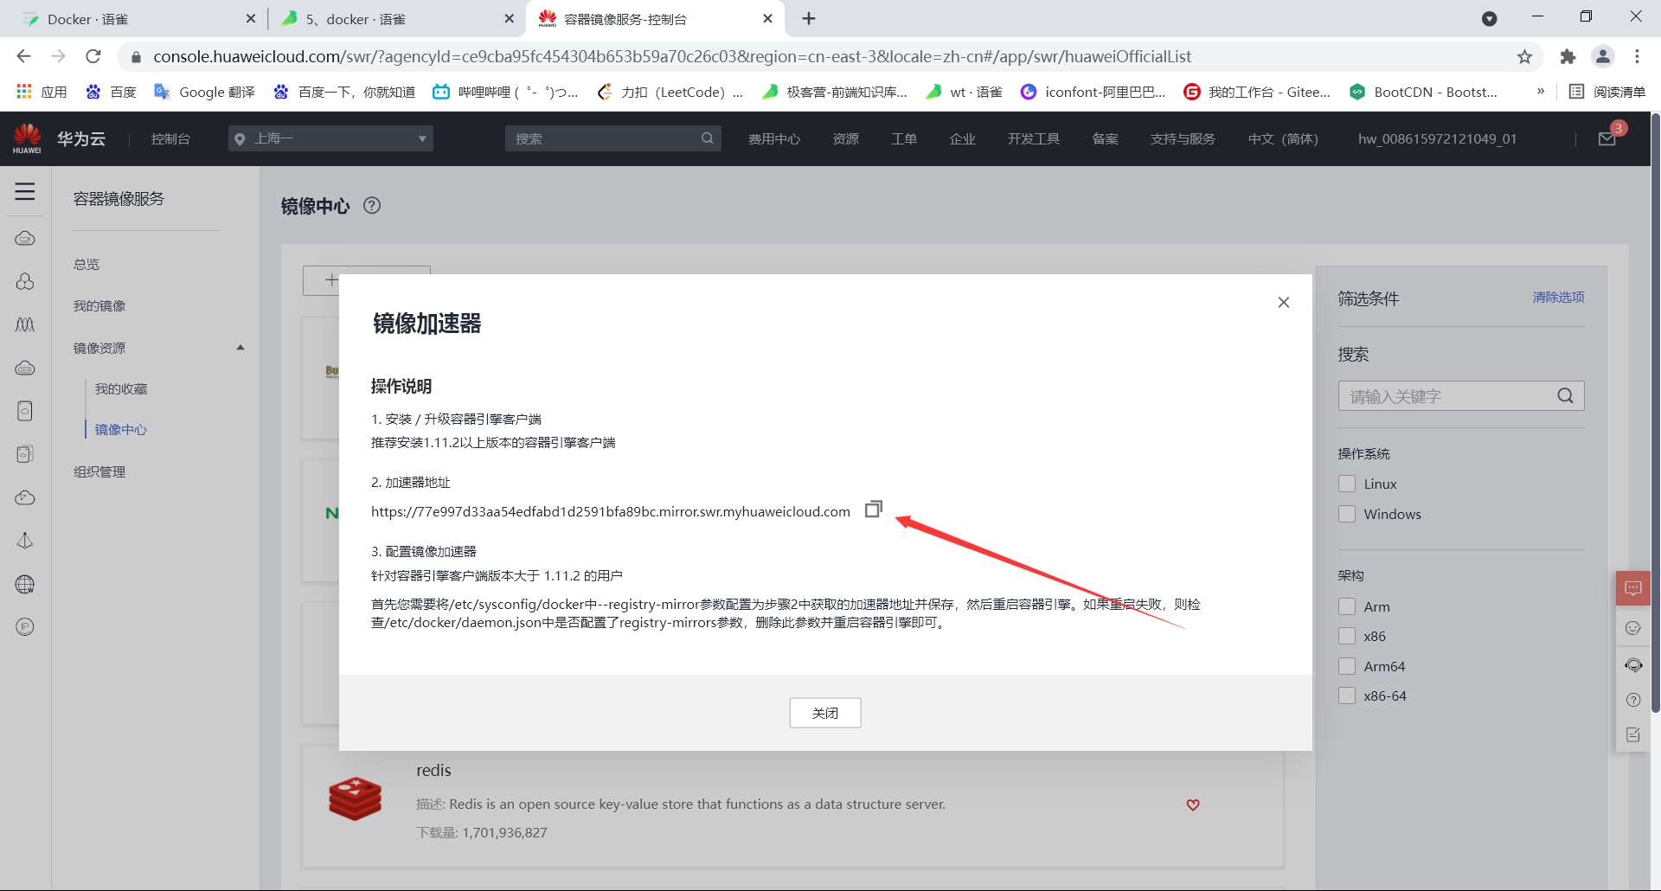The width and height of the screenshot is (1661, 891).
Task: Click the 关闭 button in the dialog
Action: pos(825,713)
